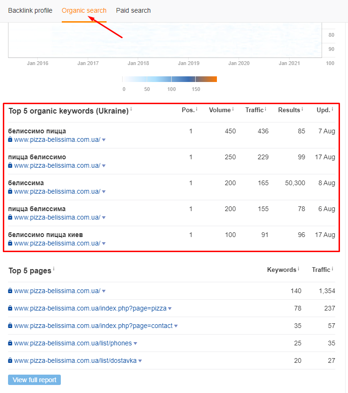Open dropdown for index.php?page=pizza page
348x393 pixels.
[170, 309]
